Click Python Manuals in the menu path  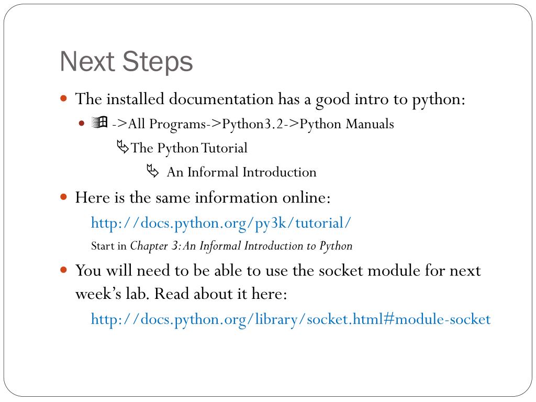[347, 124]
